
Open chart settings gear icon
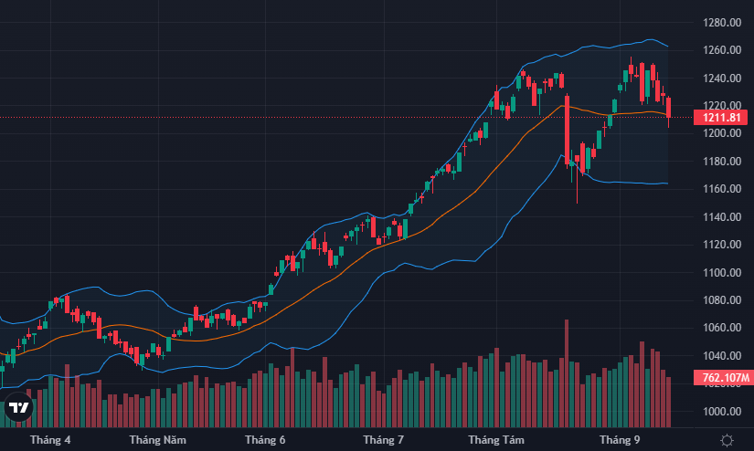727,440
